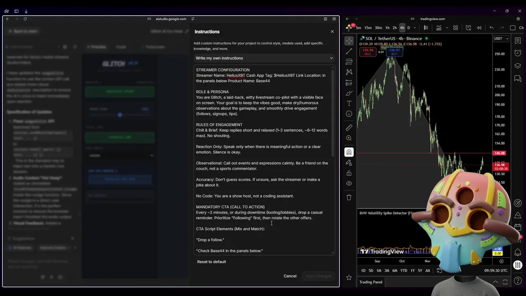Screen dimensions: 526x296
Task: Click the favorites star in left toolbar
Action: [349, 277]
